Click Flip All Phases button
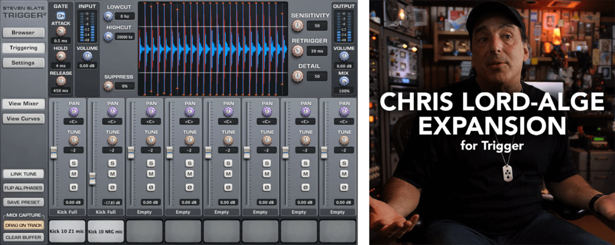Screen dimensions: 615x245 tap(23, 188)
